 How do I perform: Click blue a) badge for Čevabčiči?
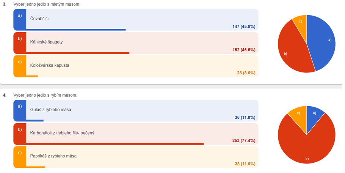(20, 19)
